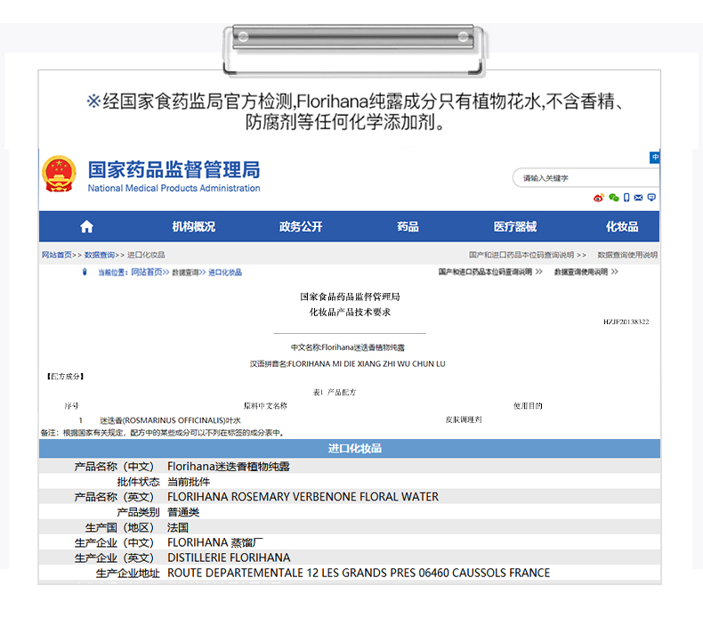Image resolution: width=703 pixels, height=635 pixels.
Task: Click the 法国 country value
Action: tap(178, 528)
